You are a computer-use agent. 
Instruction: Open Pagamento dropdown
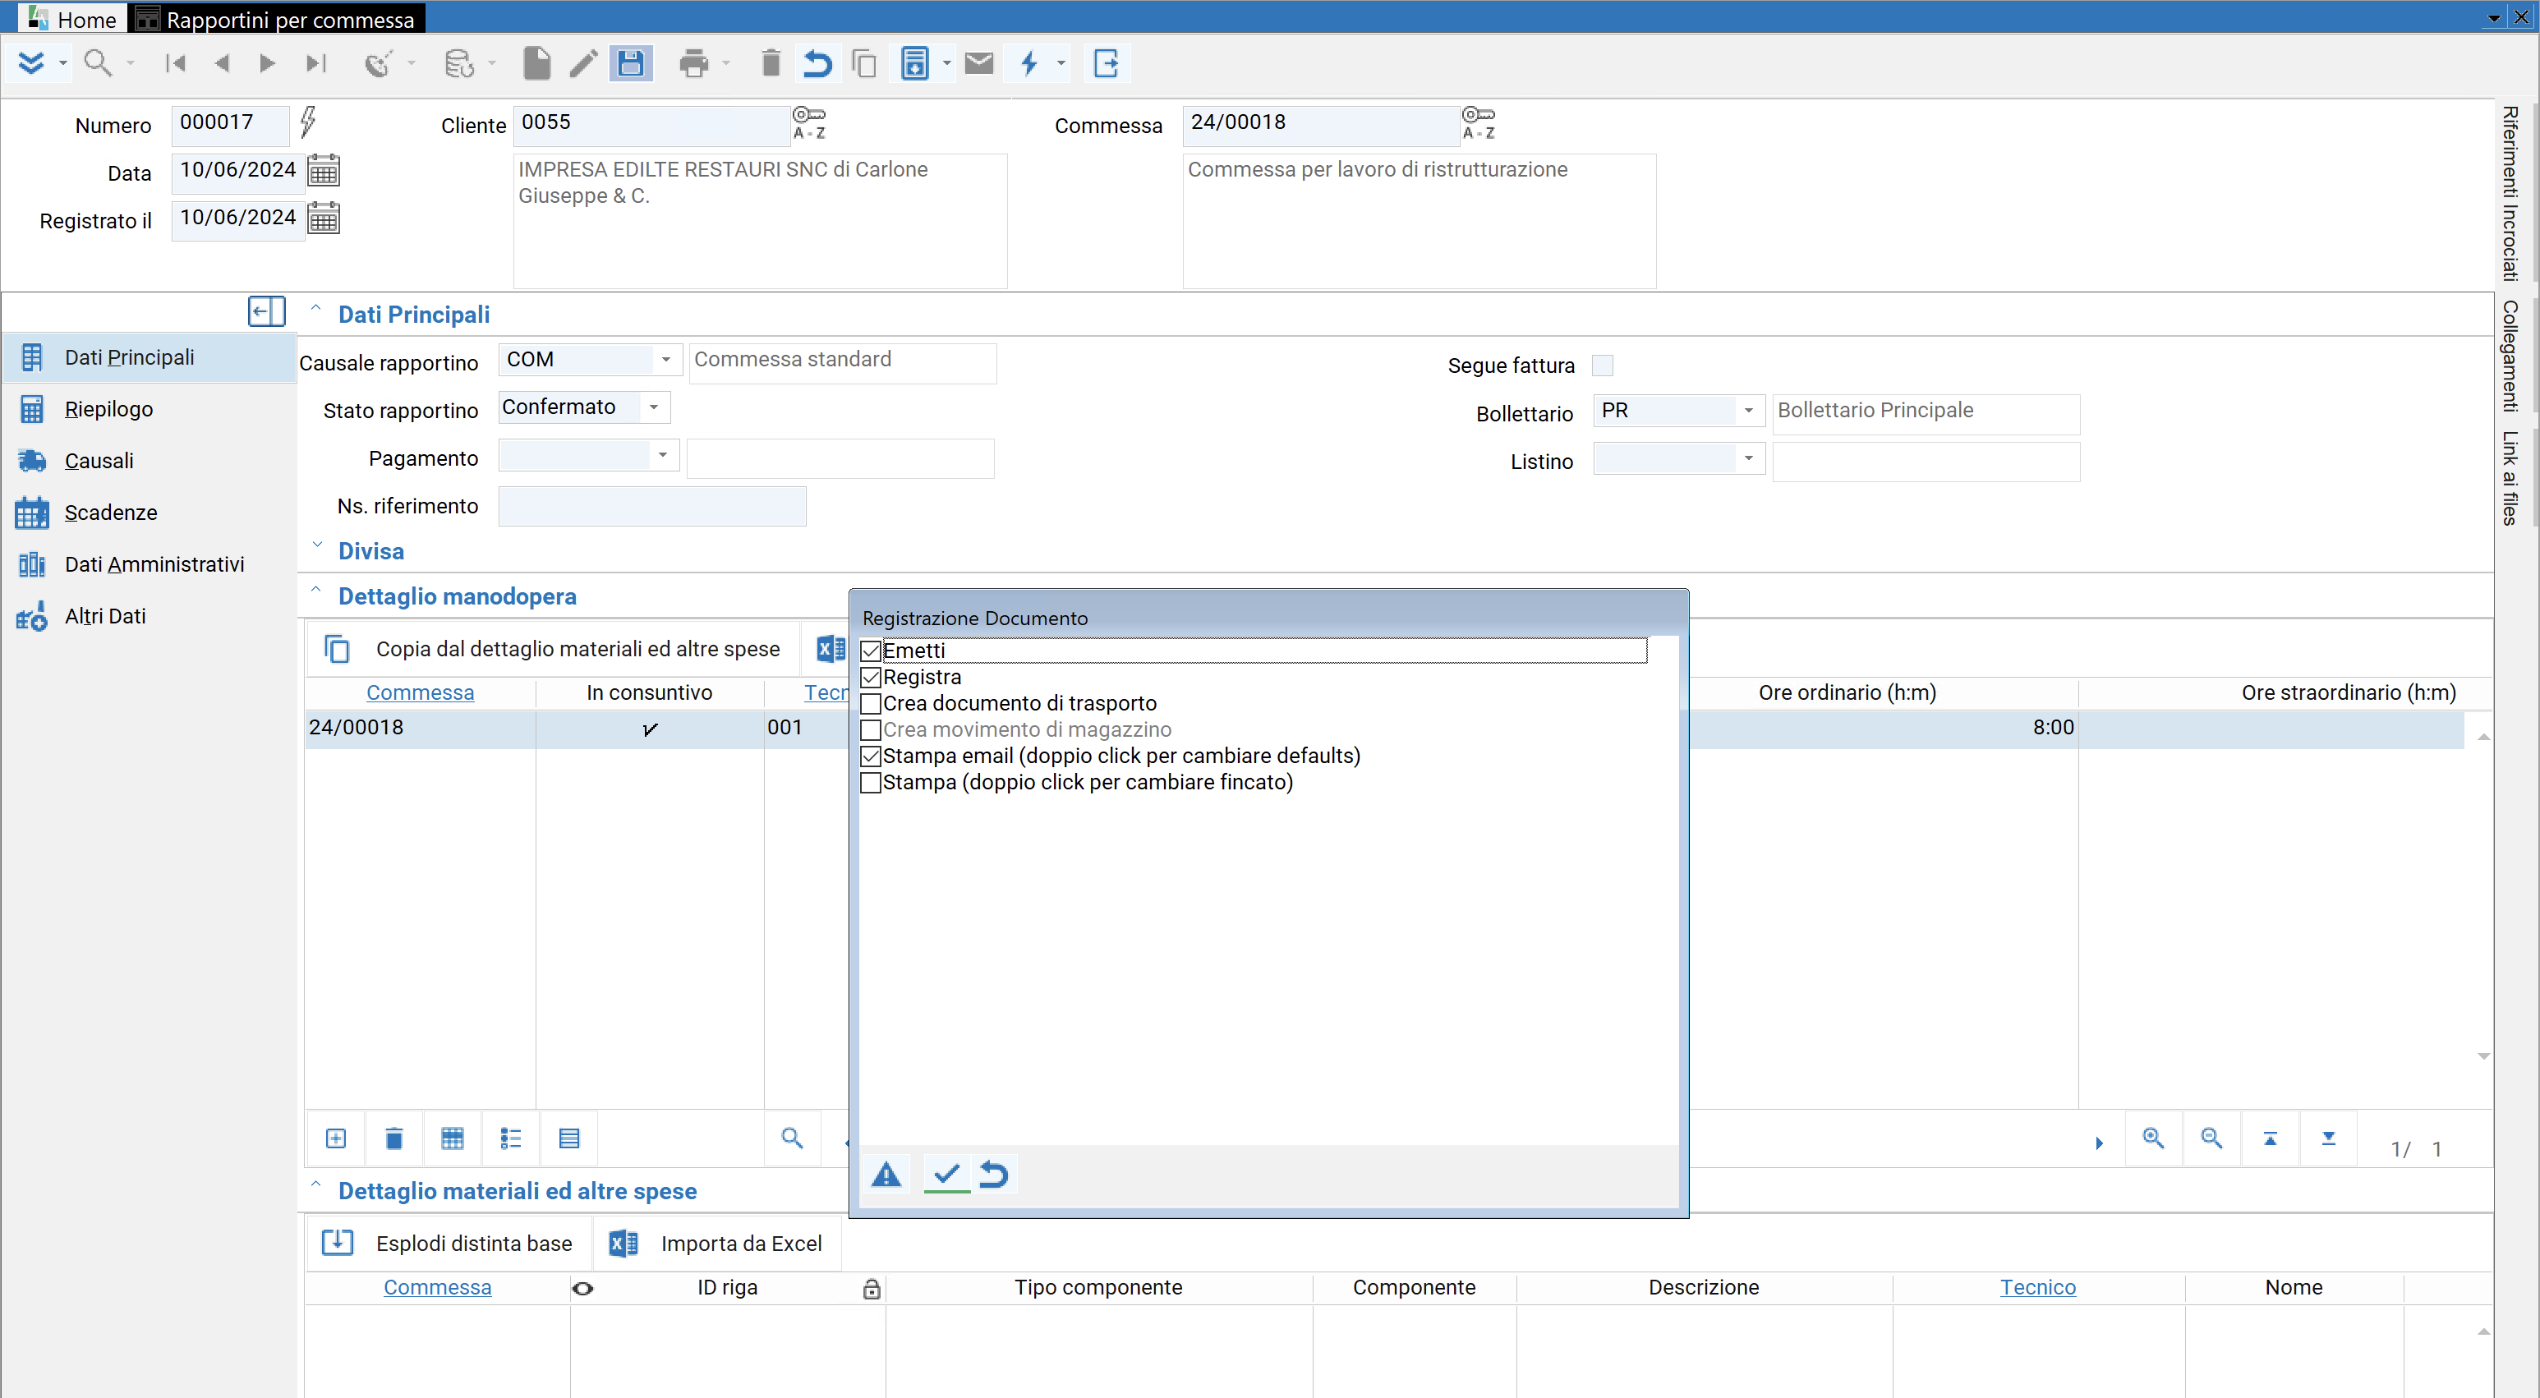pos(663,454)
